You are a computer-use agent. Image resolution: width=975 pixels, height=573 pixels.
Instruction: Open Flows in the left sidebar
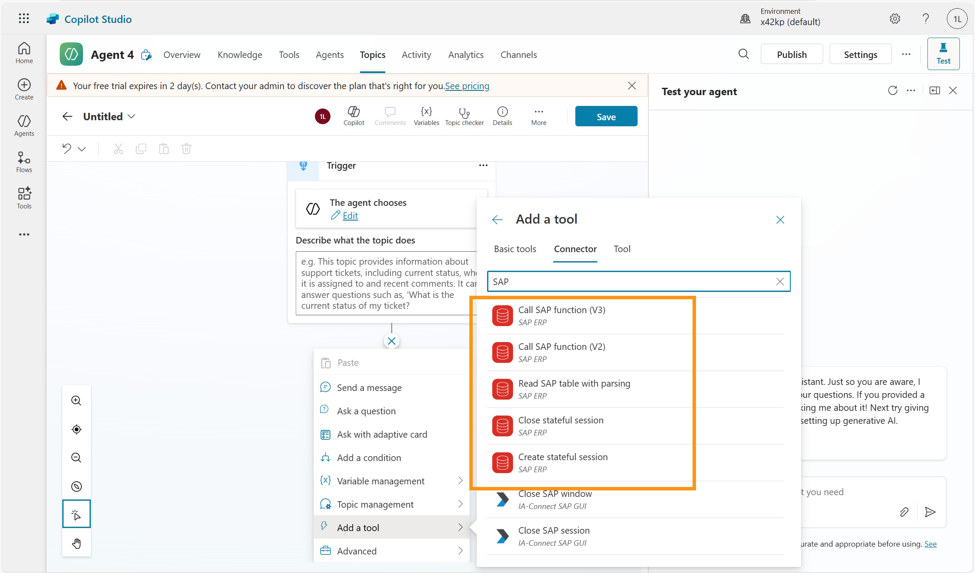tap(24, 162)
